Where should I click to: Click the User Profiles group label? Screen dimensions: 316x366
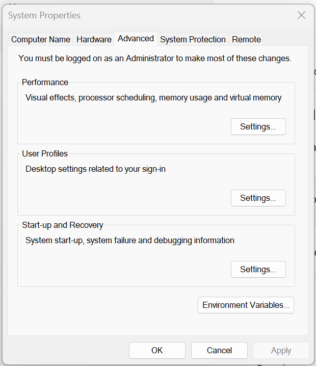[x=45, y=153]
